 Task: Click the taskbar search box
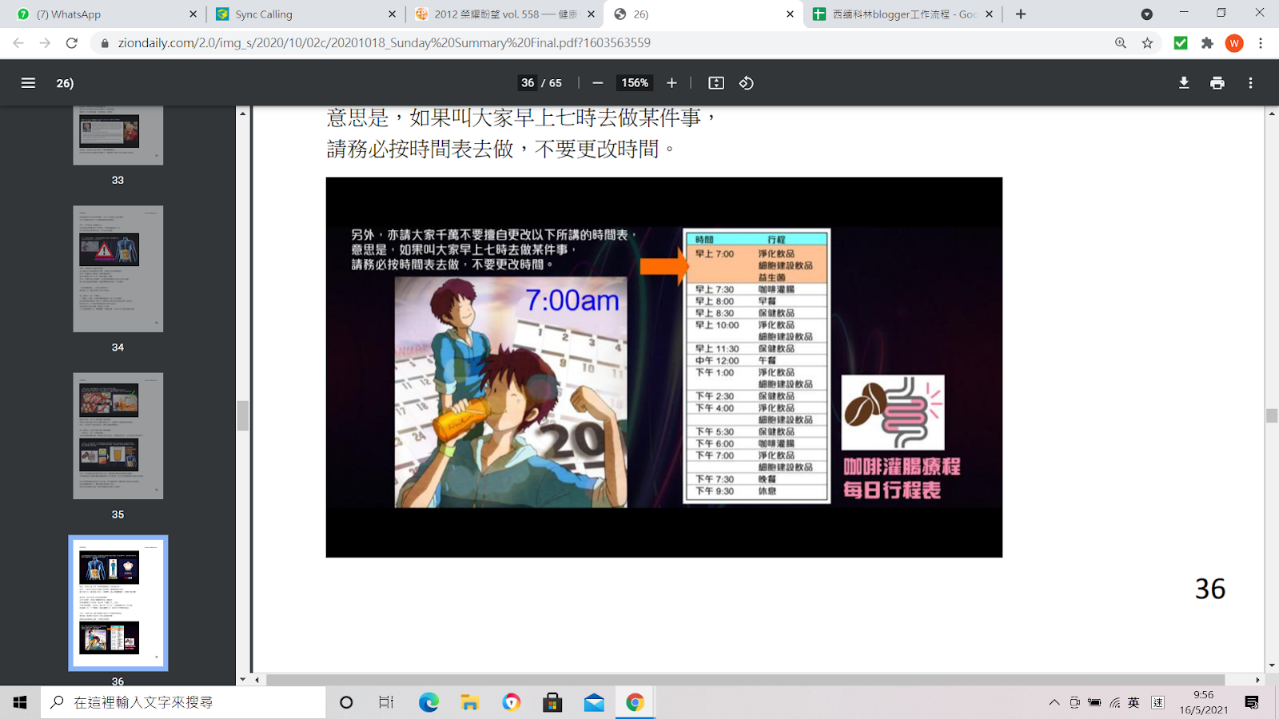pos(183,702)
